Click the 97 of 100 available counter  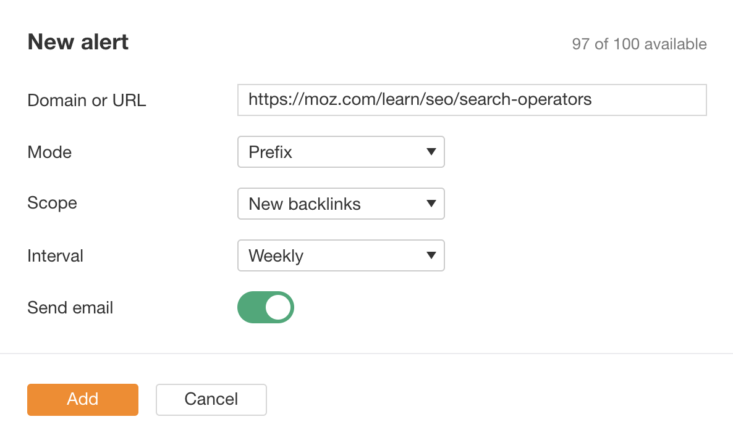(639, 44)
